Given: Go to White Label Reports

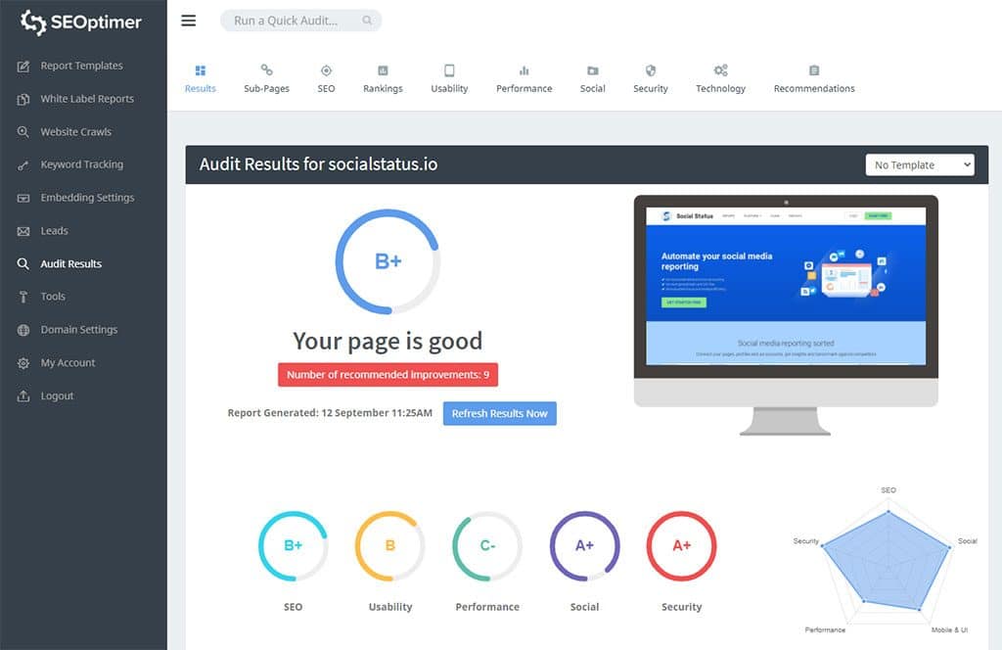Looking at the screenshot, I should pos(87,99).
